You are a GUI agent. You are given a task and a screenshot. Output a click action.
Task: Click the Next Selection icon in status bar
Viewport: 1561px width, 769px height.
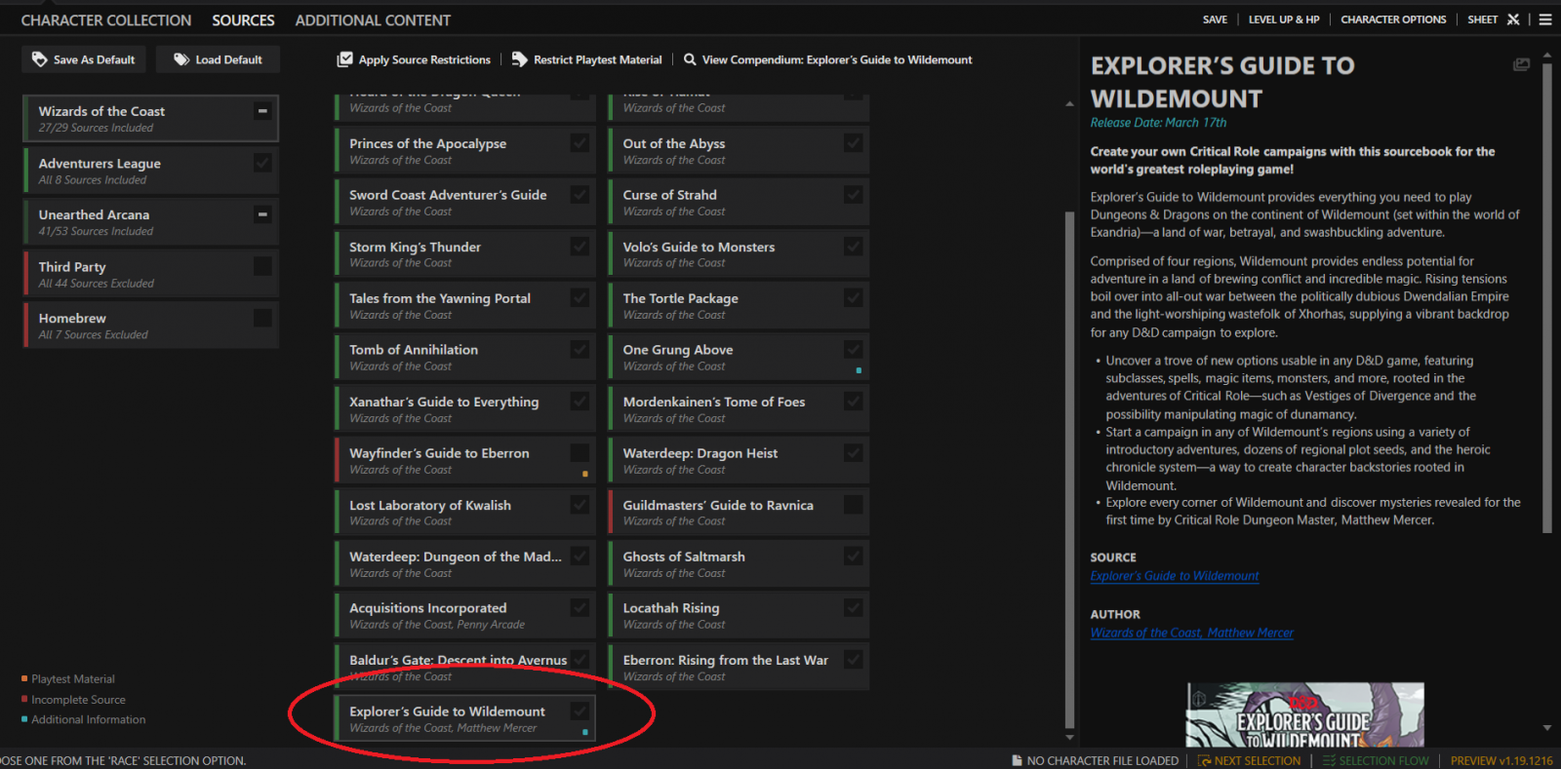[1205, 760]
